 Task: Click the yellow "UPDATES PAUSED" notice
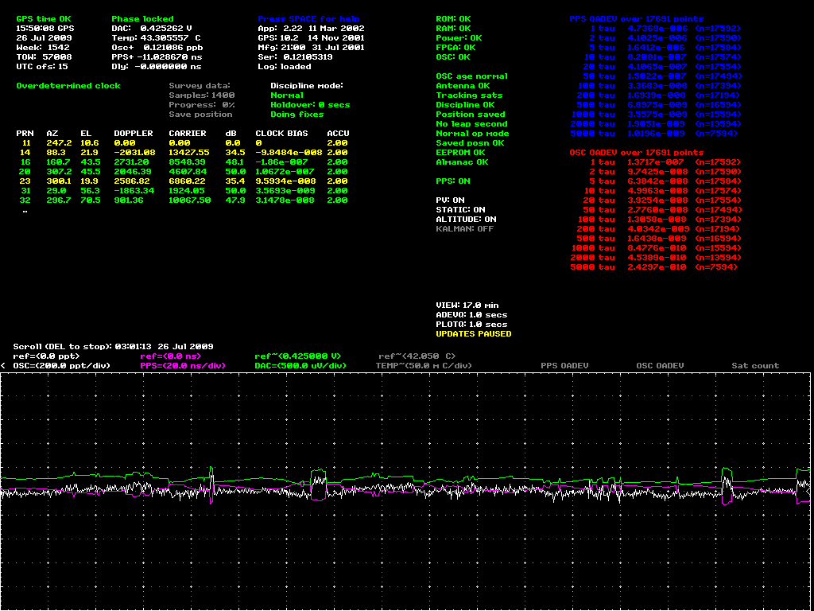pyautogui.click(x=474, y=333)
